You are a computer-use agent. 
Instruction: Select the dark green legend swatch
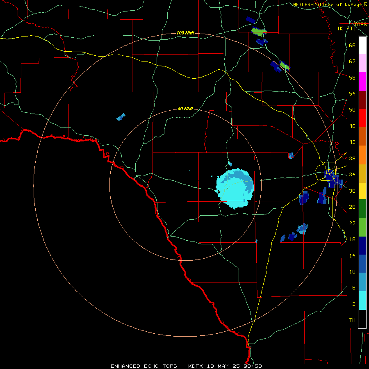pyautogui.click(x=362, y=209)
